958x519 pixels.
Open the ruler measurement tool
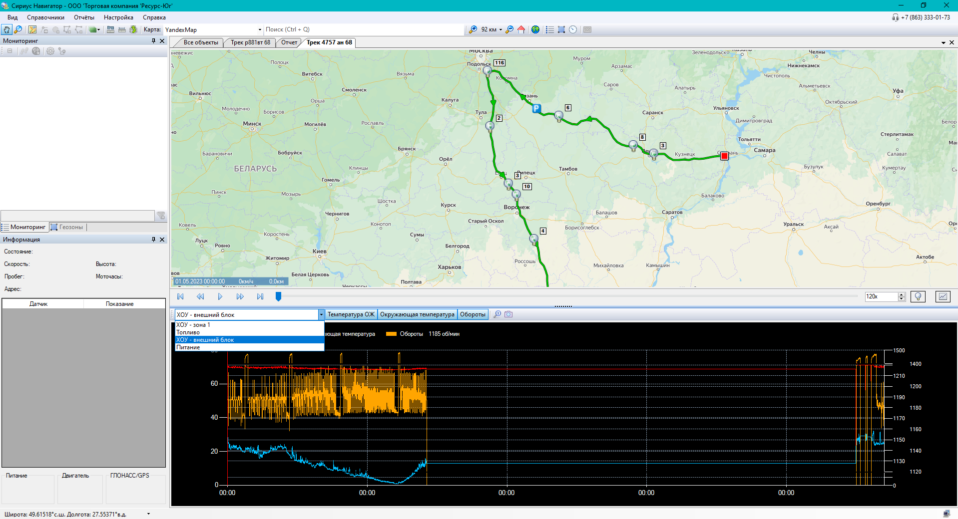121,30
